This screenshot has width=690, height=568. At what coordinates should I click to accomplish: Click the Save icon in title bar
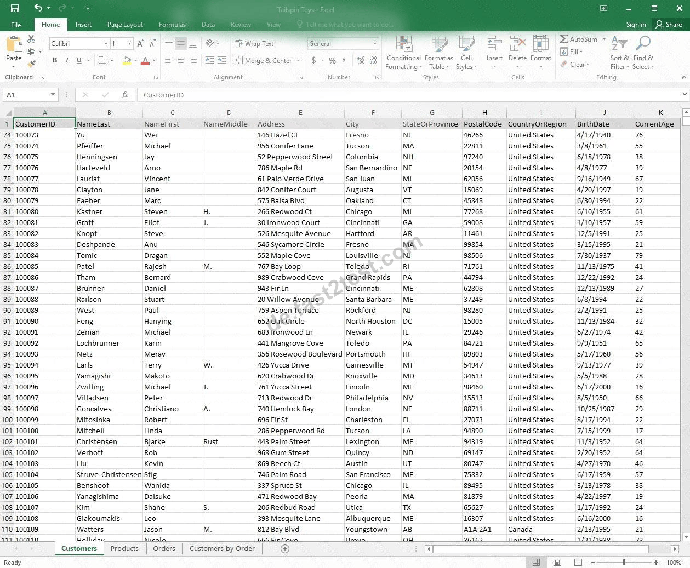pos(15,8)
